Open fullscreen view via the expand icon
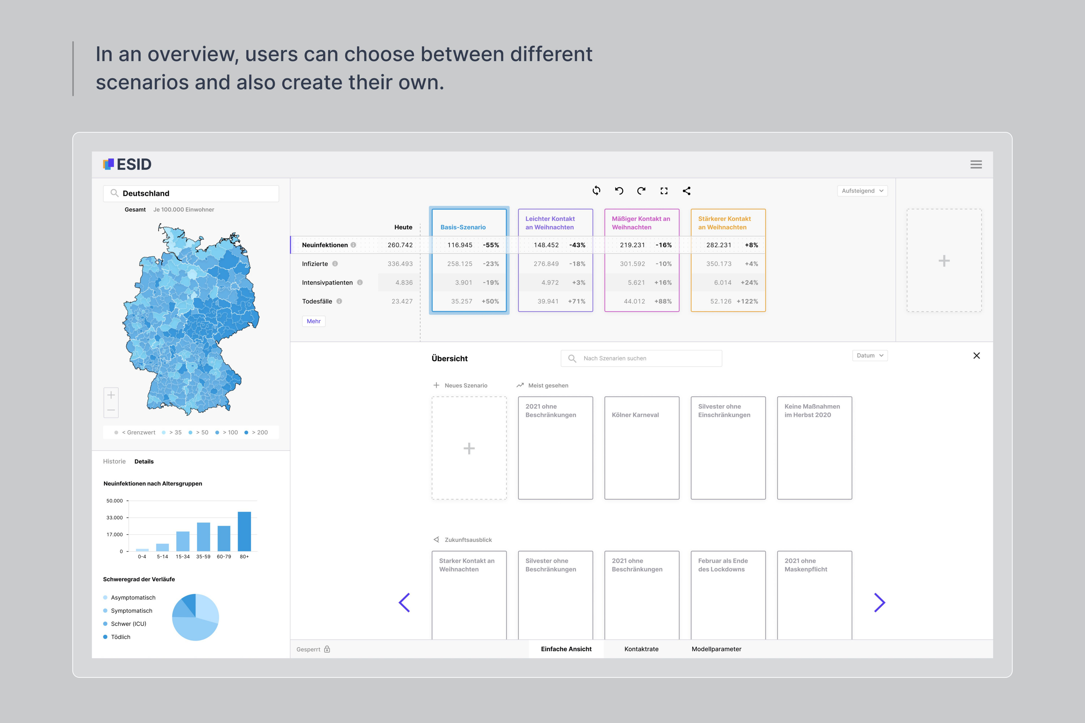The image size is (1085, 723). click(664, 190)
